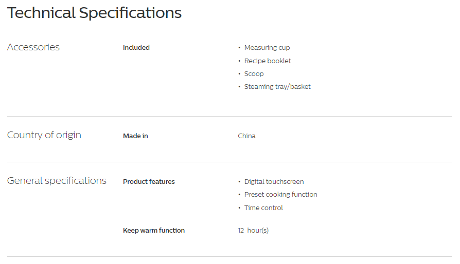Select the Accessories section title
This screenshot has width=460, height=264.
[x=33, y=47]
